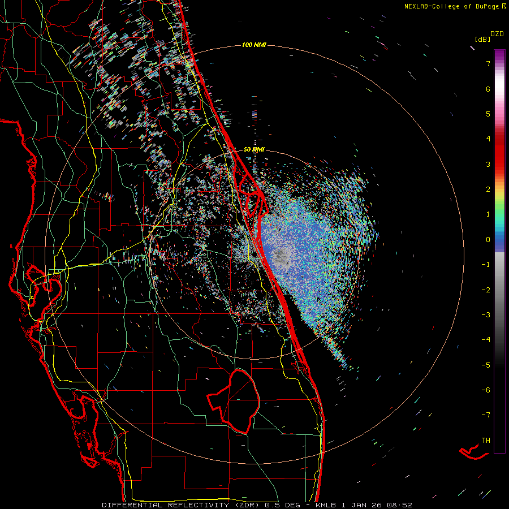
Task: Click the purple top of the color bar
Action: pyautogui.click(x=499, y=54)
